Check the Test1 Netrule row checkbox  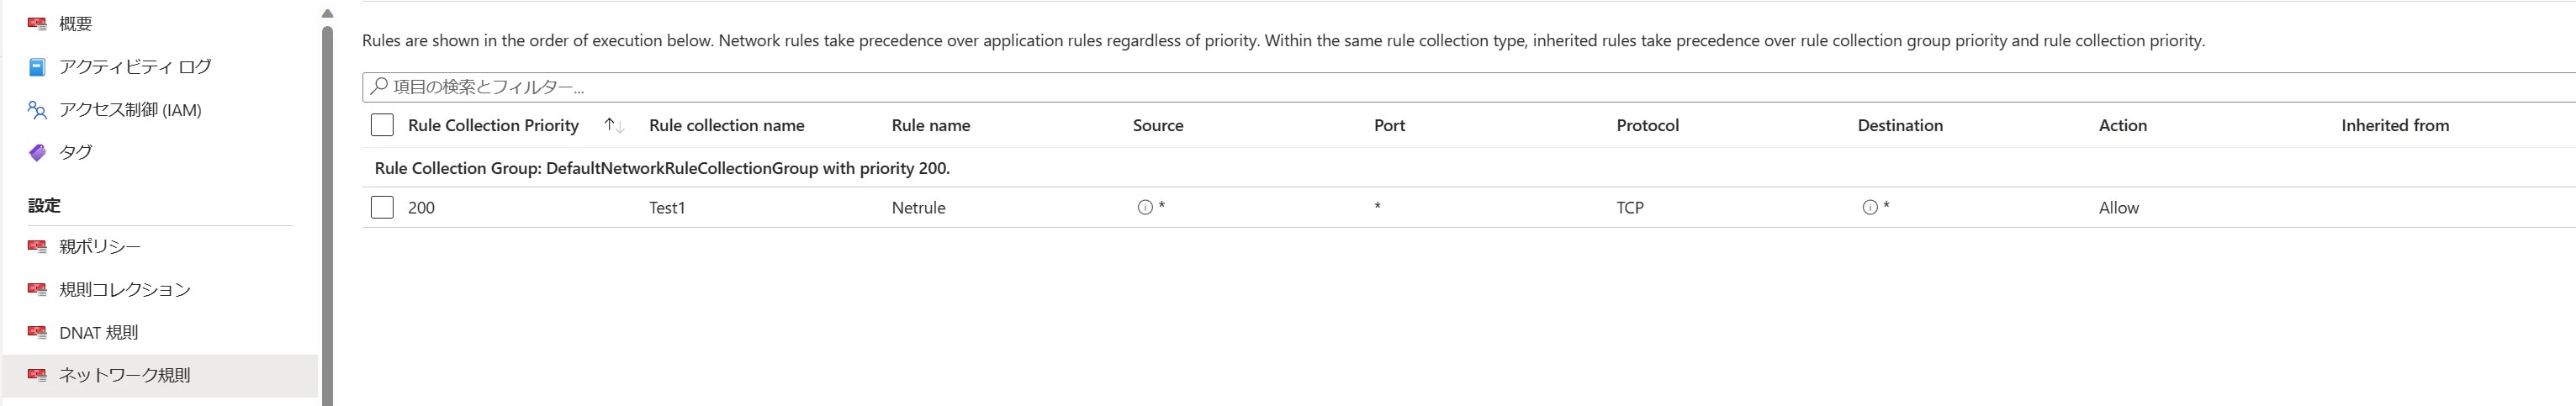(382, 207)
